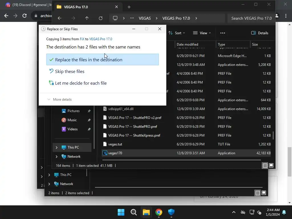The image size is (292, 219).
Task: Open Windows taskbar Search
Action: click(133, 212)
